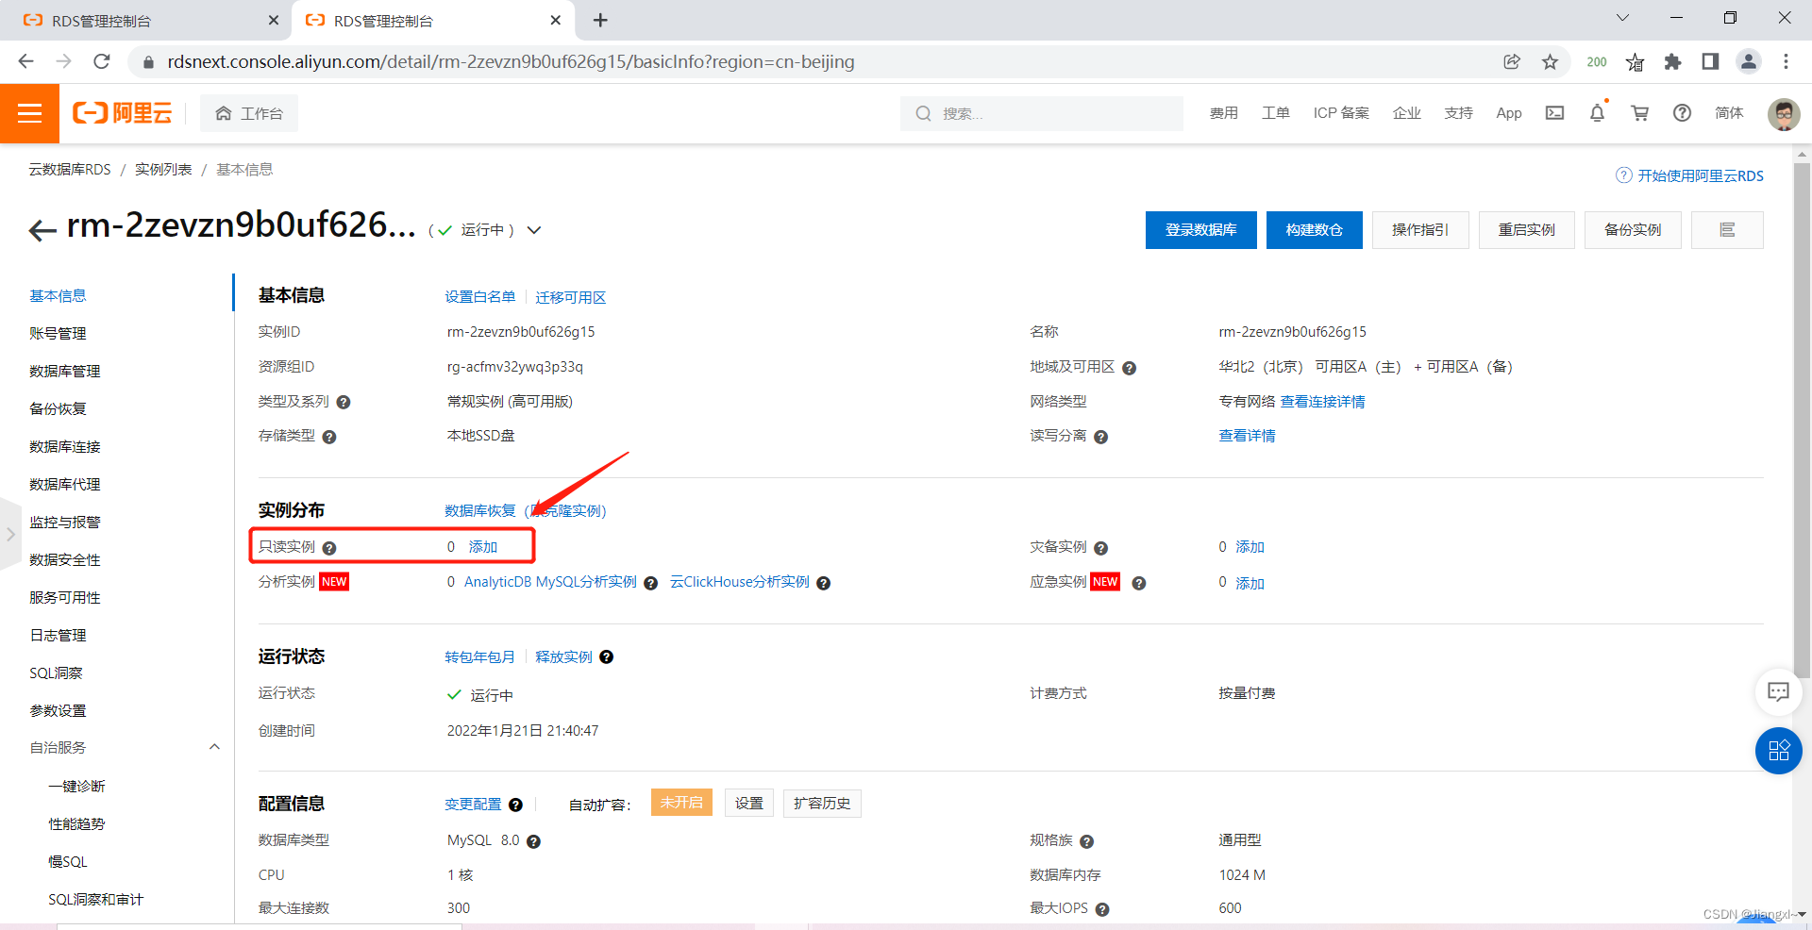Open the 迁移可用区 link
The width and height of the screenshot is (1812, 930).
coord(570,297)
